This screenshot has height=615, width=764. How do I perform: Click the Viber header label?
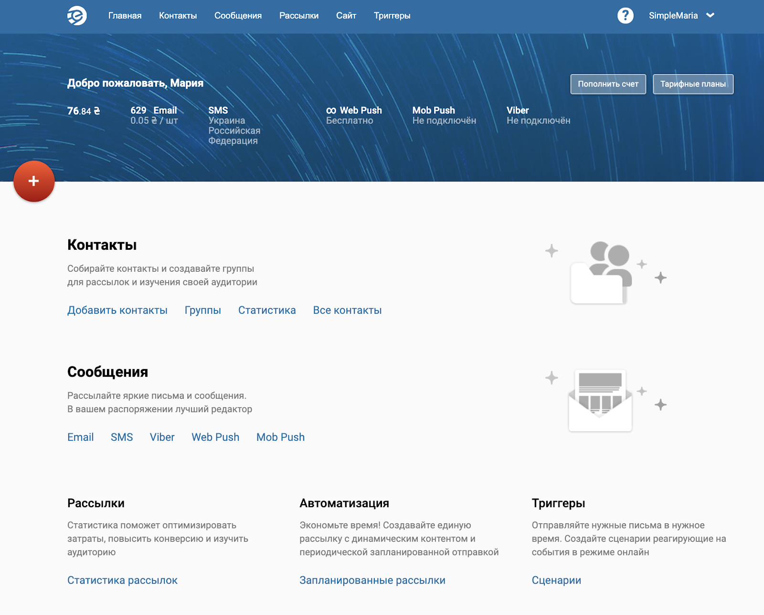coord(518,110)
